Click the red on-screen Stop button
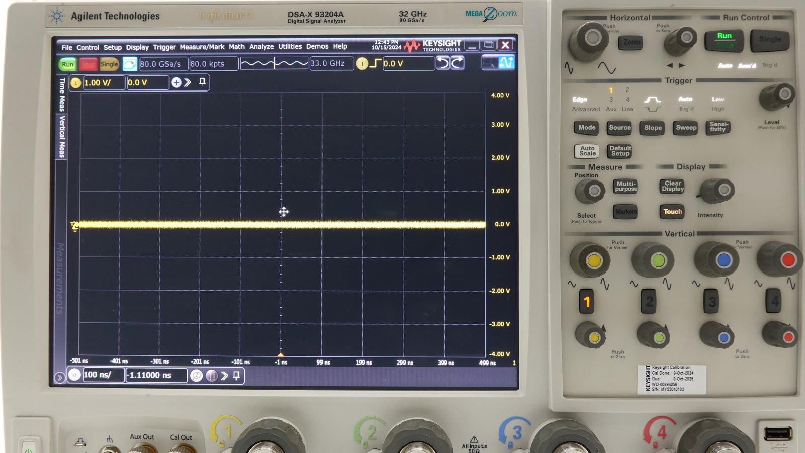 (88, 64)
